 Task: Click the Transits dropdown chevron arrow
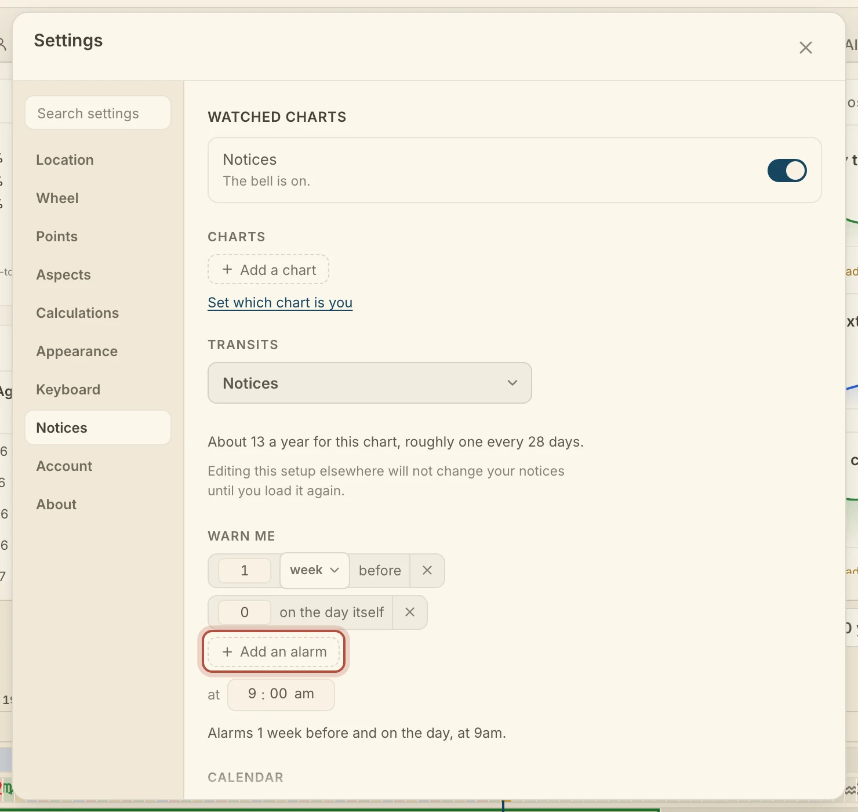tap(512, 383)
